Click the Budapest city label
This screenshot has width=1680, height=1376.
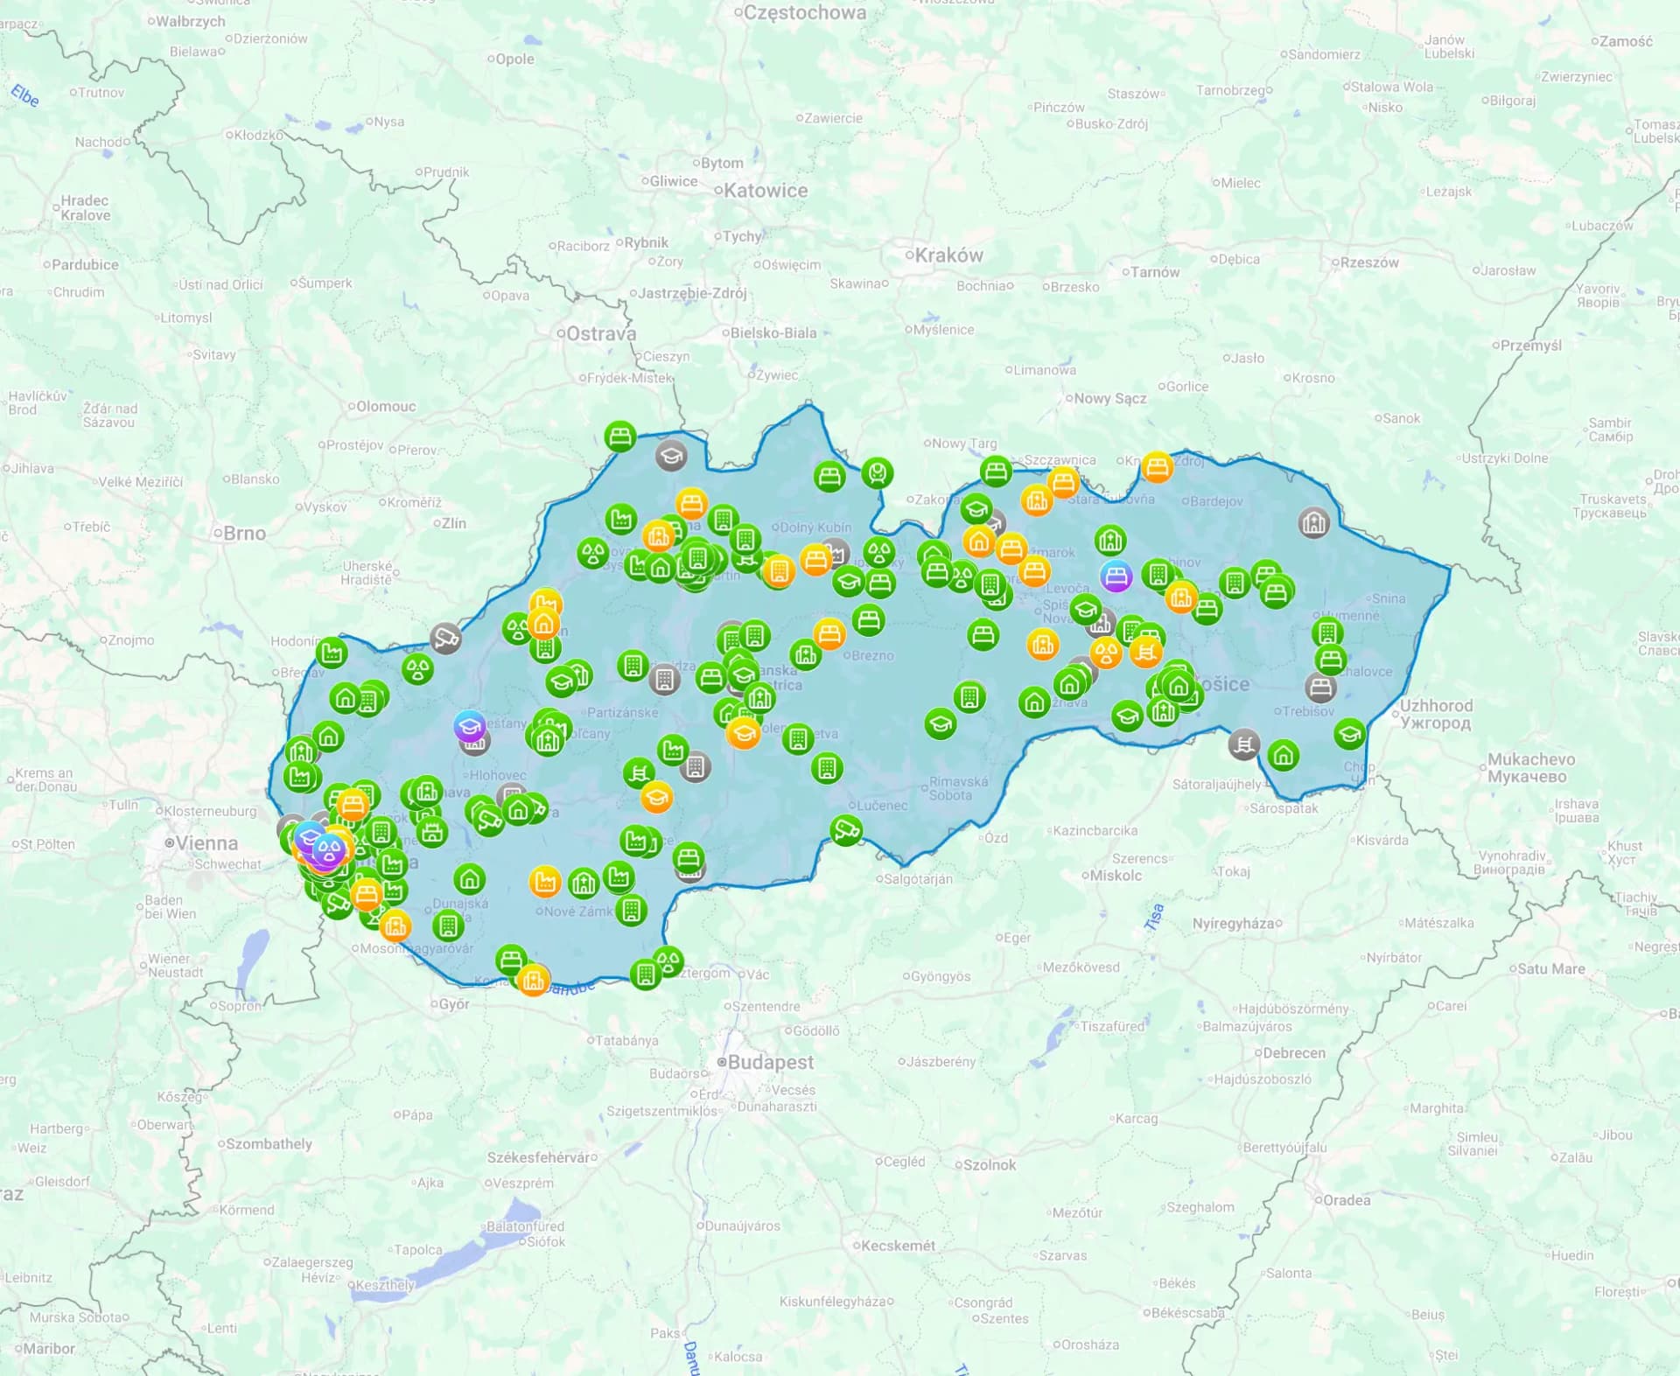770,1062
